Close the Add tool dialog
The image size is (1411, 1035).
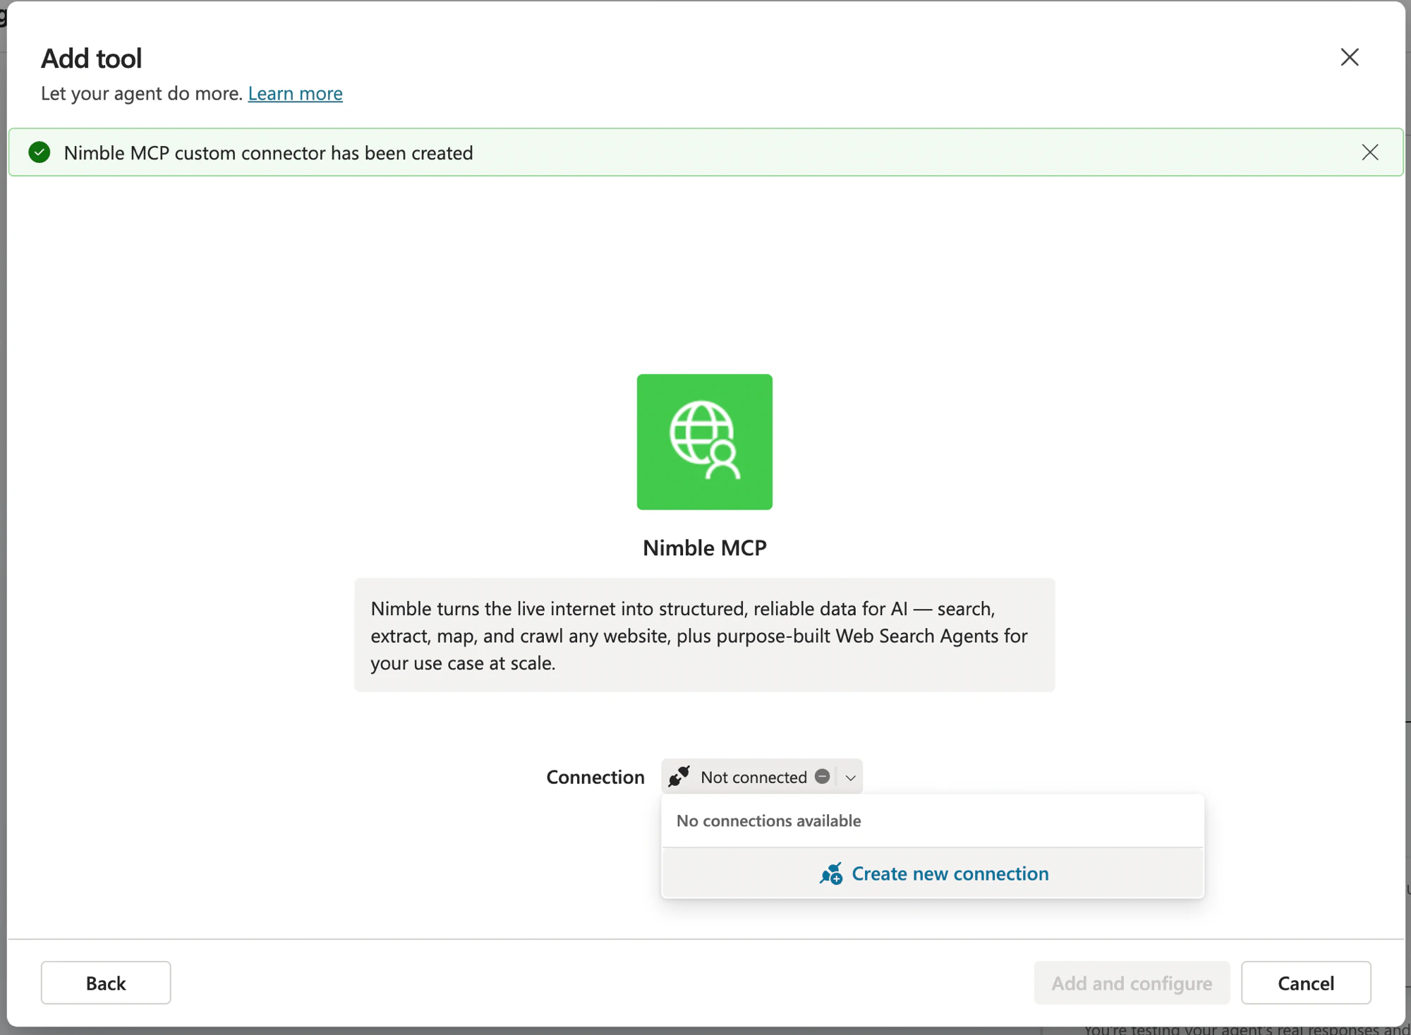[1349, 57]
